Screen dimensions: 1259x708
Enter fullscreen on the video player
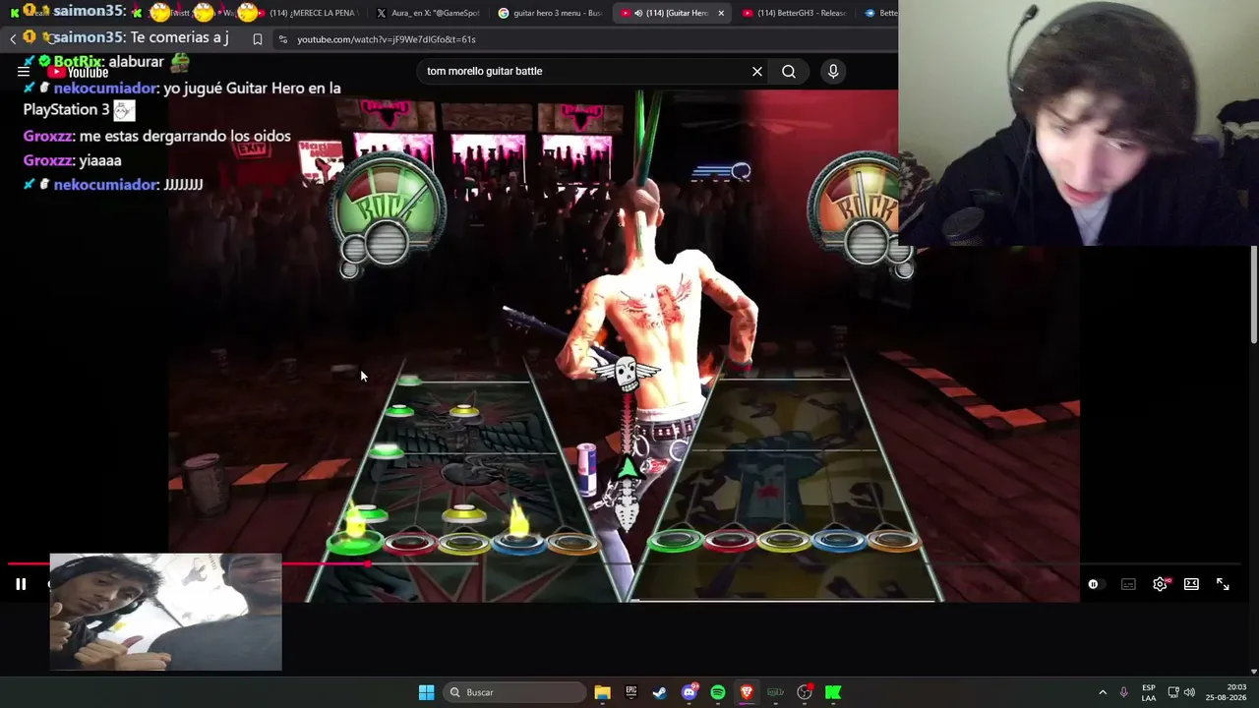tap(1223, 584)
